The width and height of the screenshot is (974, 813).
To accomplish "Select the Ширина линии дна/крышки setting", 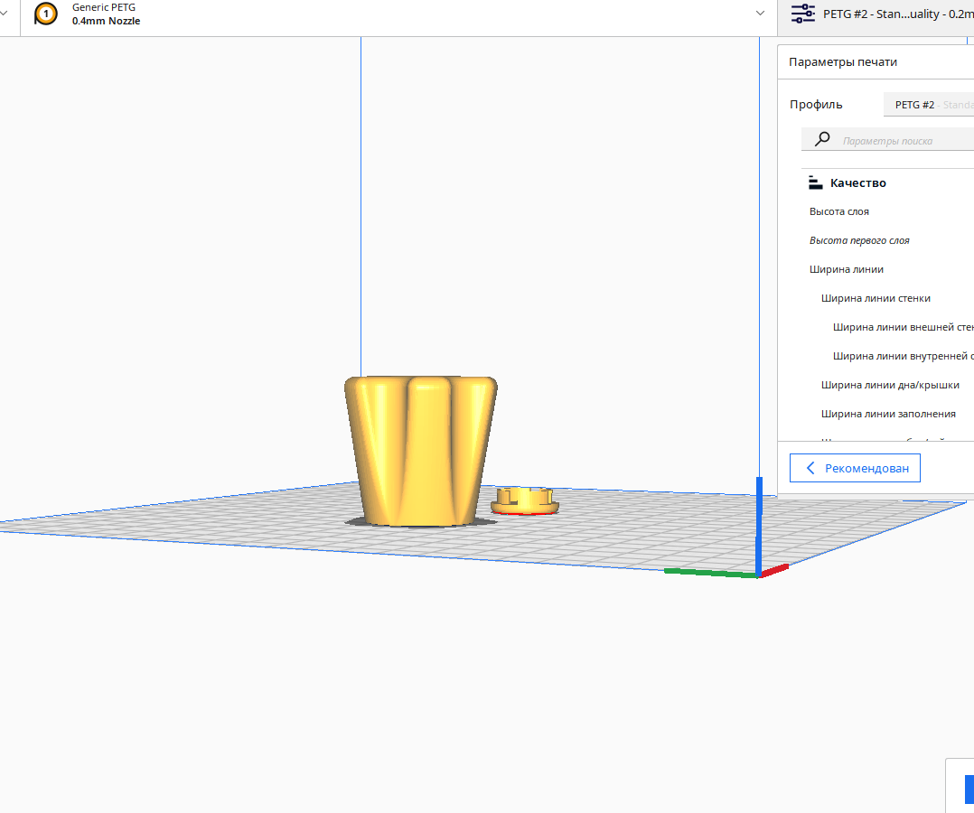I will point(890,385).
